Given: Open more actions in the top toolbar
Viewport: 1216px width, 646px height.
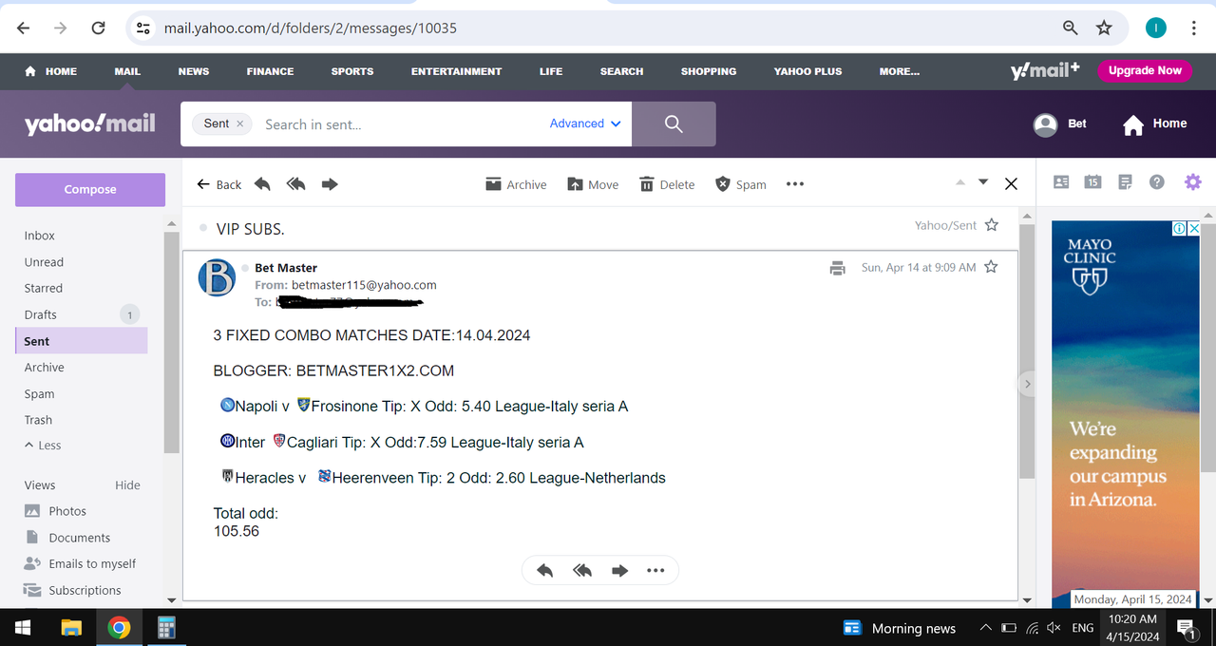Looking at the screenshot, I should pos(795,184).
